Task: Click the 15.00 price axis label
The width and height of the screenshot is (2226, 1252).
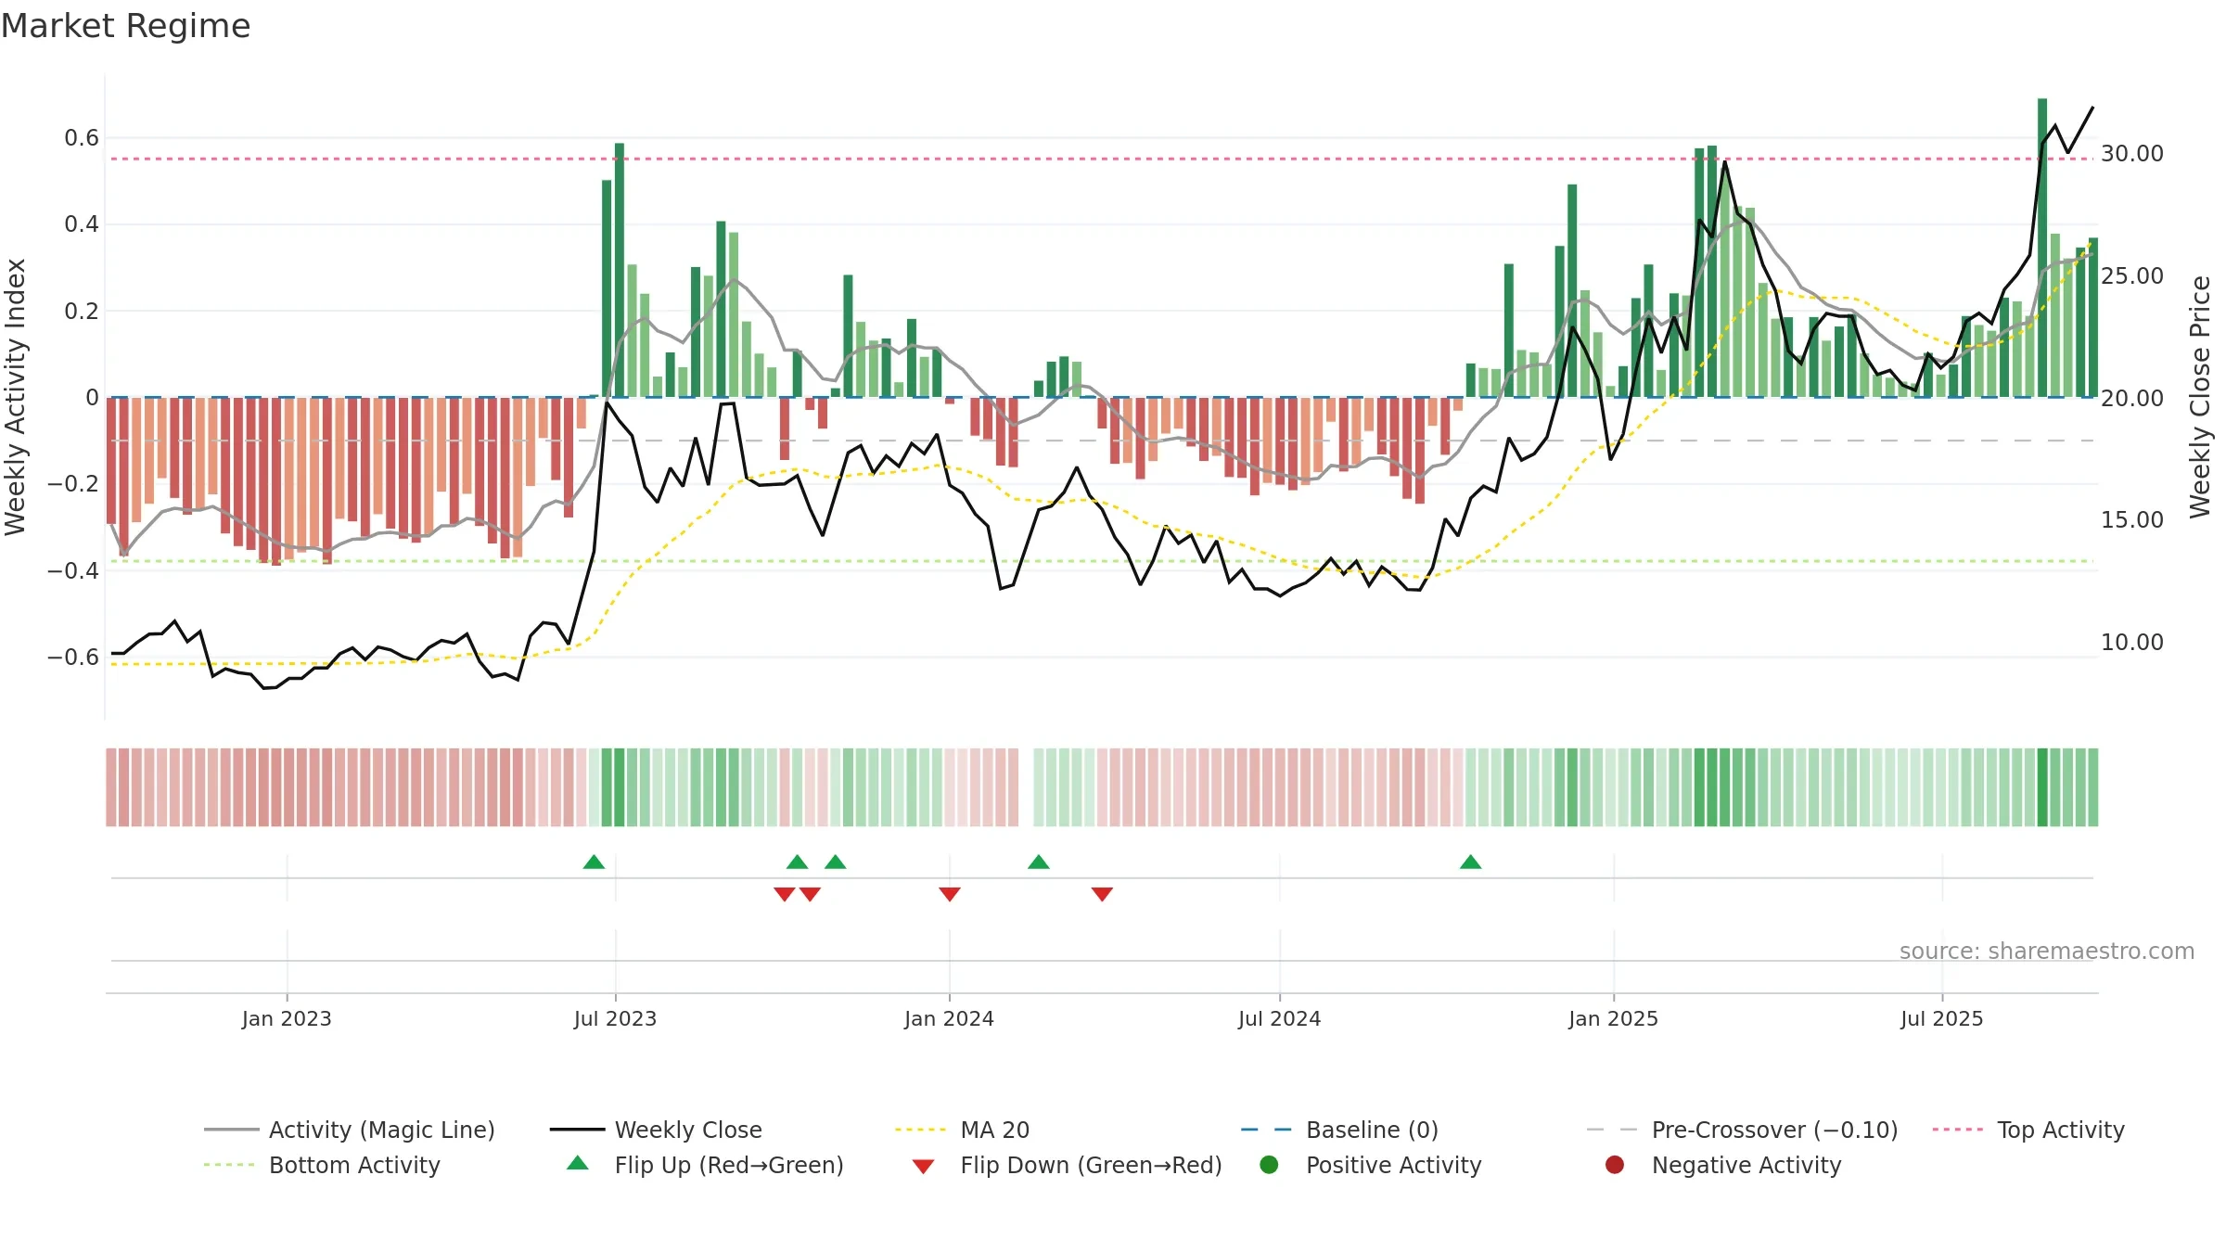Action: (2132, 520)
